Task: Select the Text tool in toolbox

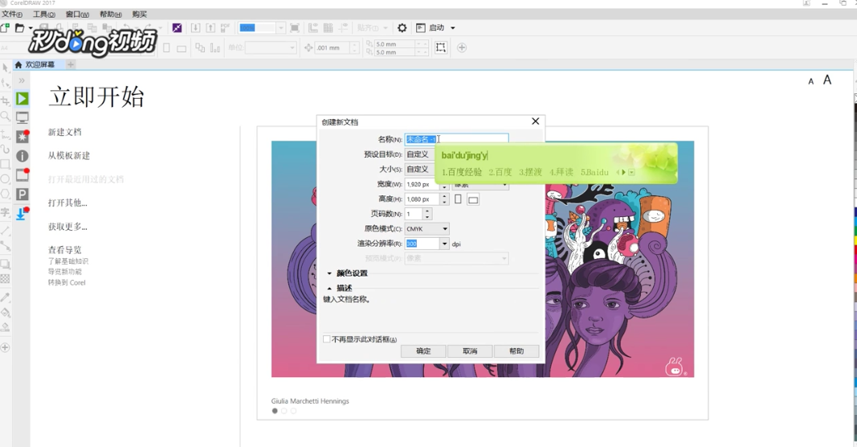Action: [x=5, y=211]
